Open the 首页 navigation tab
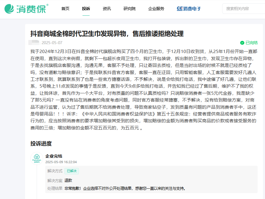Screen dimensions: 265x199 [65, 9]
